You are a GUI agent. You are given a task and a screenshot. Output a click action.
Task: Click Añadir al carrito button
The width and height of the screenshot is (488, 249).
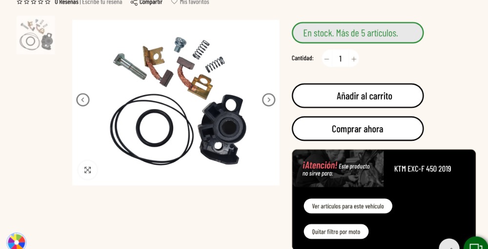tap(358, 96)
